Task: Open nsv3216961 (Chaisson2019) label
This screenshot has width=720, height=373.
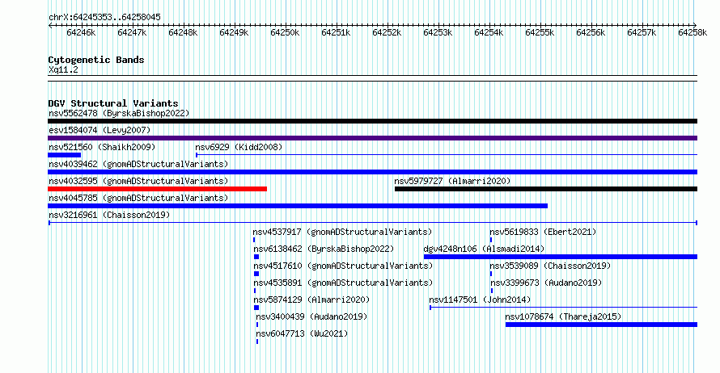Action: coord(109,215)
